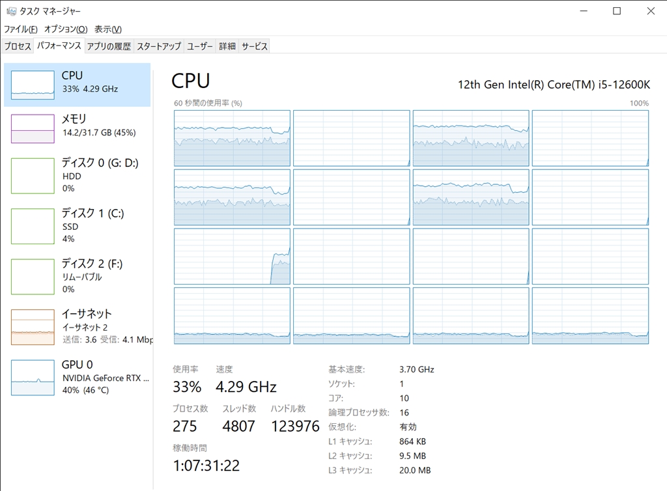Select the メモリ mini graph thumbnail
Image resolution: width=667 pixels, height=491 pixels.
33,128
